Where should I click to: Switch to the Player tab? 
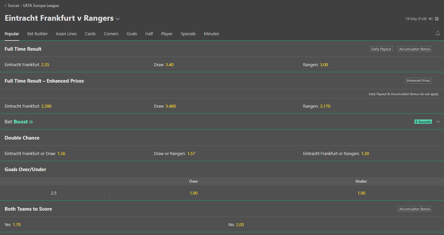coord(167,34)
